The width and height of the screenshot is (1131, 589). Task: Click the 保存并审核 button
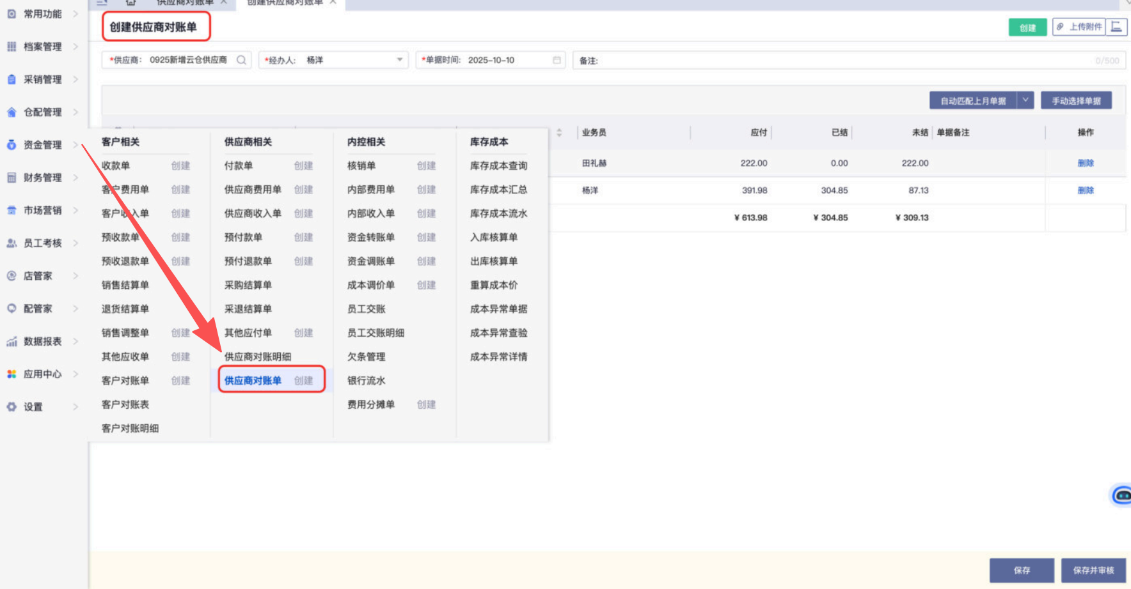[x=1093, y=570]
